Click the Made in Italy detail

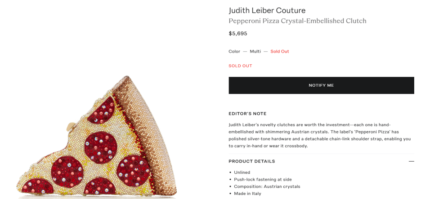click(x=247, y=194)
